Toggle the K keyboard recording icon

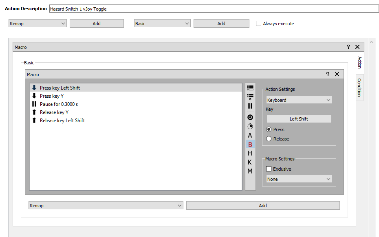[250, 162]
